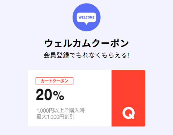
Task: Click the WELCOME text inside the bubble
Action: coord(87,17)
